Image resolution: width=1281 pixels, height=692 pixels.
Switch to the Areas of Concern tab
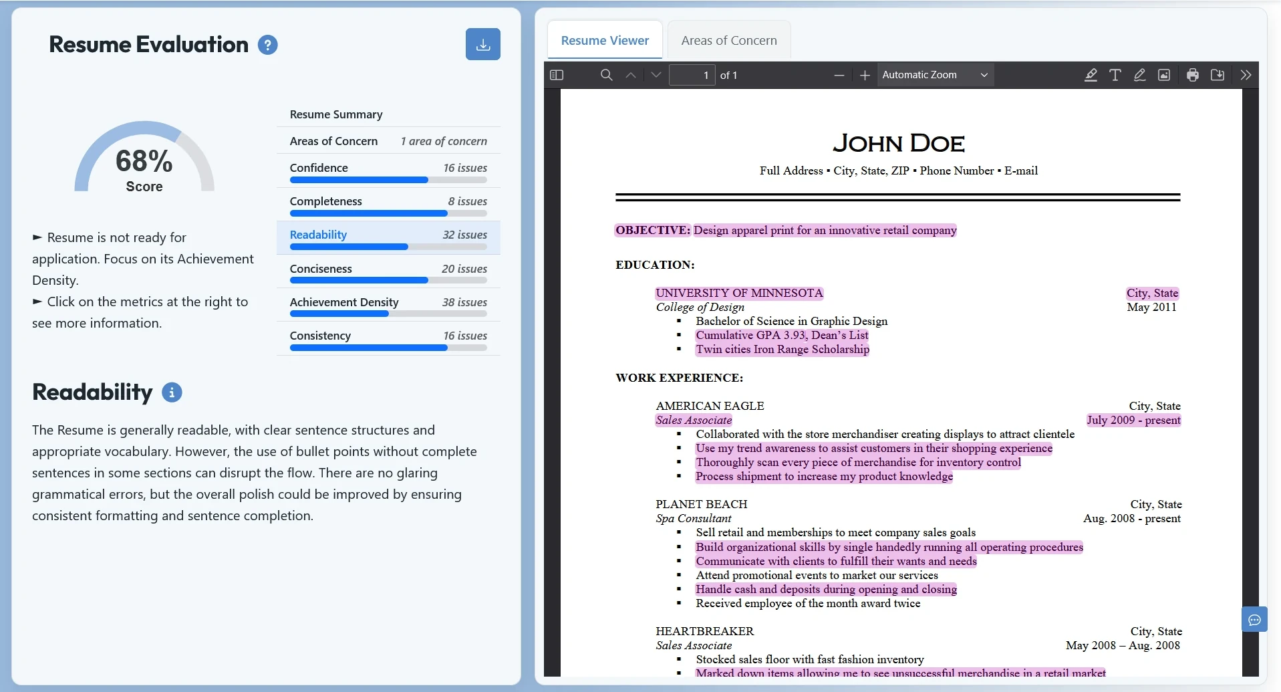tap(728, 41)
